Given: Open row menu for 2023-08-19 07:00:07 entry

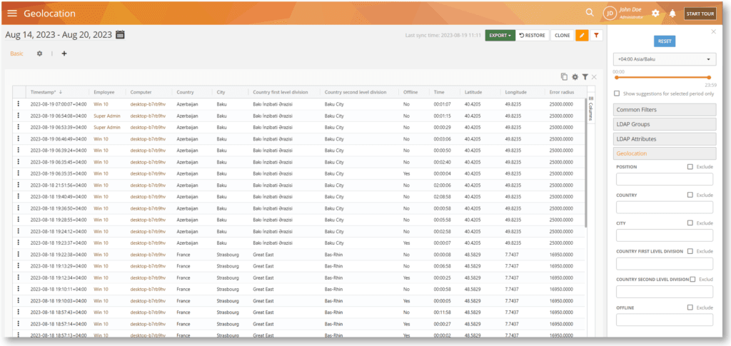Looking at the screenshot, I should 18,104.
